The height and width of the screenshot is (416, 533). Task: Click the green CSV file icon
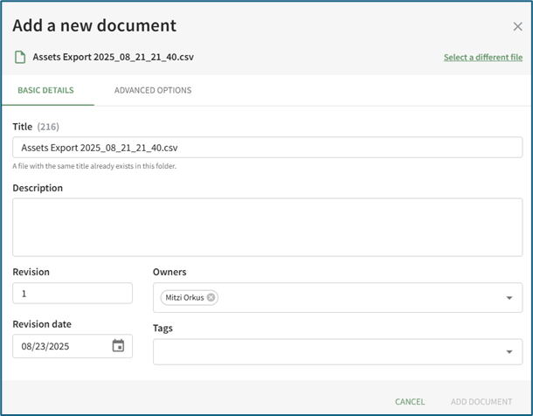click(19, 58)
